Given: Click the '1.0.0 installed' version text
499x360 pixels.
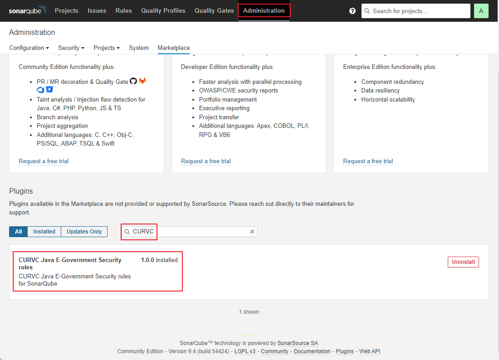Looking at the screenshot, I should tap(159, 260).
